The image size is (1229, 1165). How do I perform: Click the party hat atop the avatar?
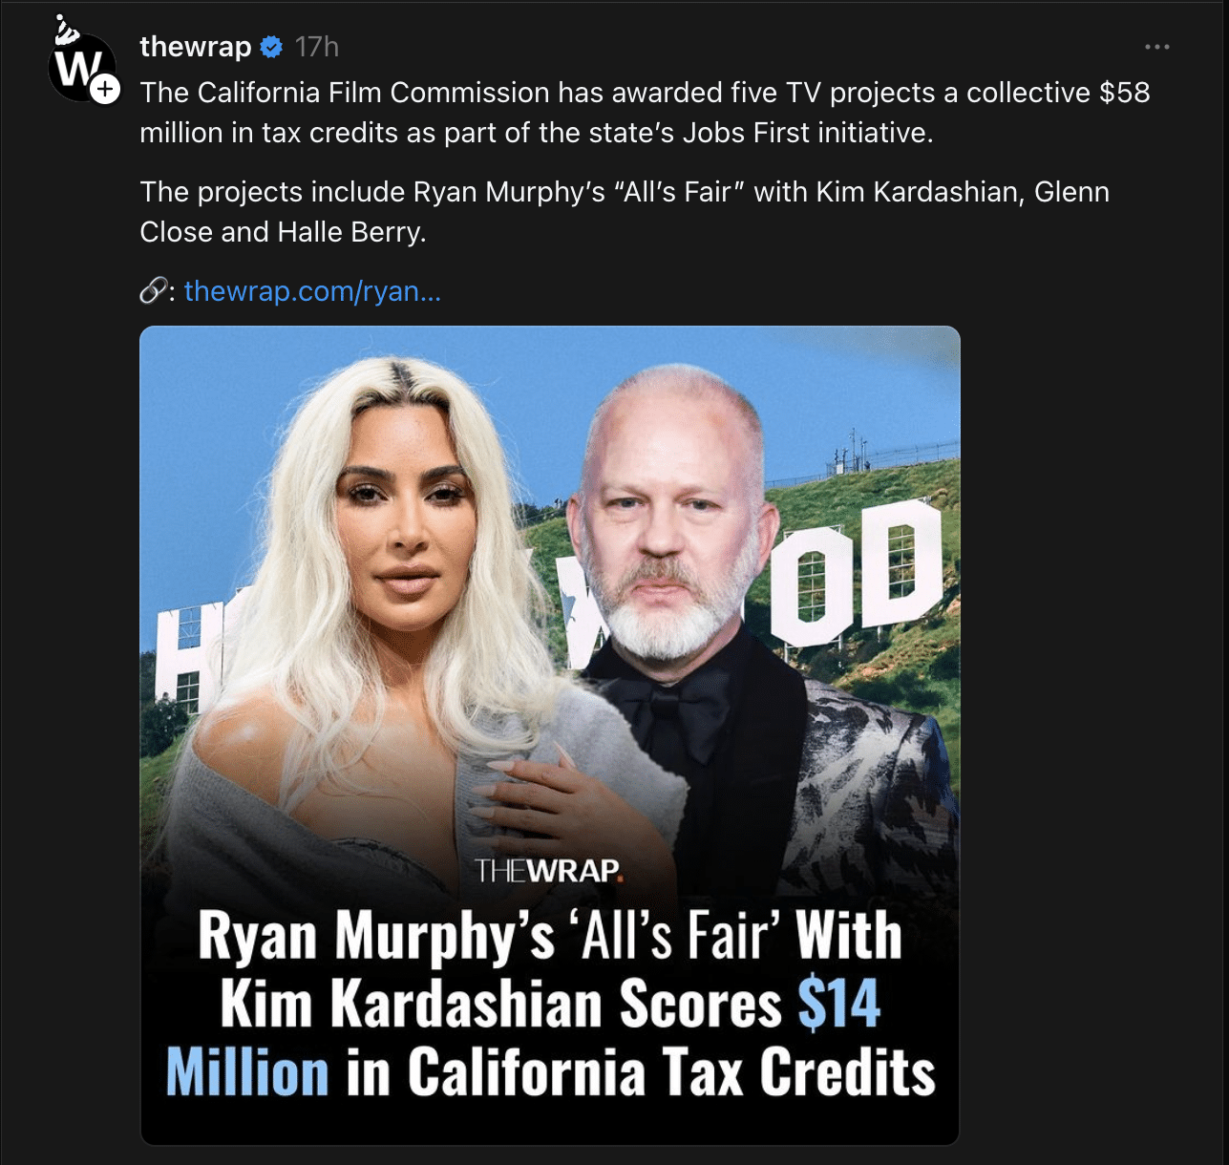tap(65, 31)
